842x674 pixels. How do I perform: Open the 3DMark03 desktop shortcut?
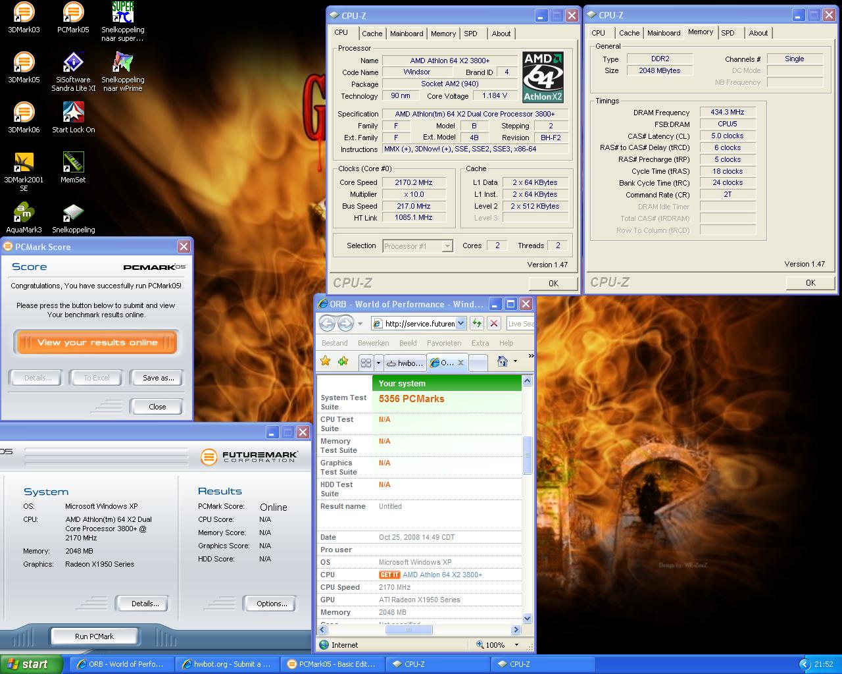[x=24, y=17]
